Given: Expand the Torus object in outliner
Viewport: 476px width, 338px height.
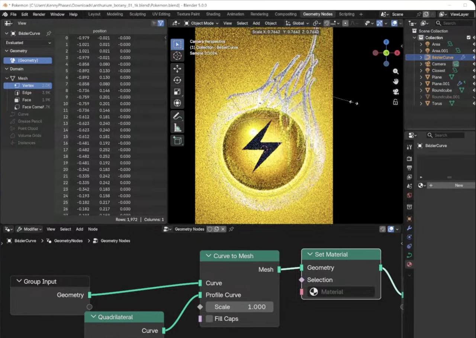Looking at the screenshot, I should pos(421,104).
